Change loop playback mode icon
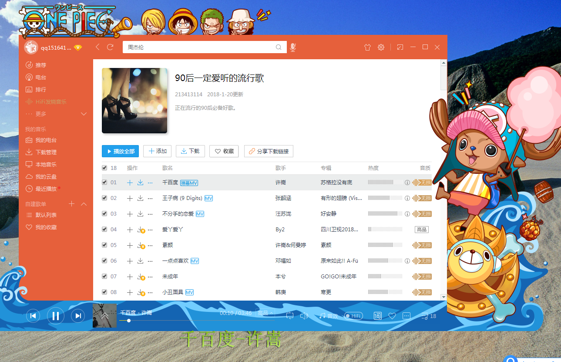 click(290, 316)
